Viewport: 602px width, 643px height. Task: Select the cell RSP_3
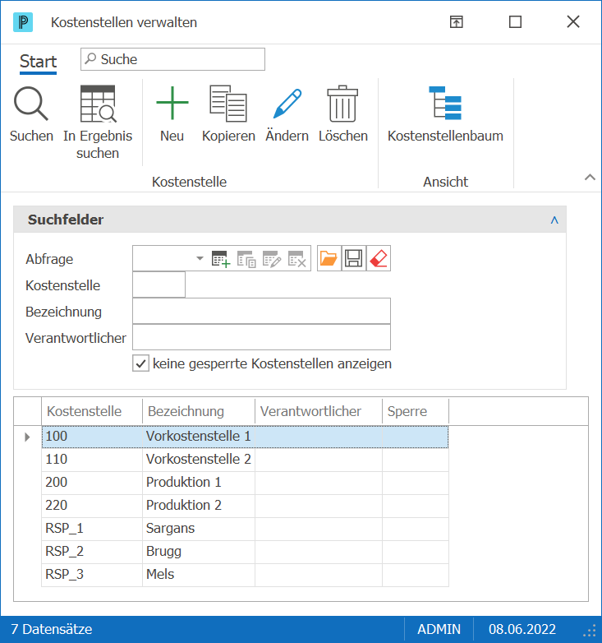pos(92,574)
